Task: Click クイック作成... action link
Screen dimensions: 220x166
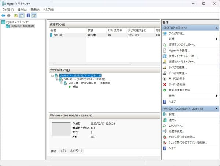Action: coord(177,33)
